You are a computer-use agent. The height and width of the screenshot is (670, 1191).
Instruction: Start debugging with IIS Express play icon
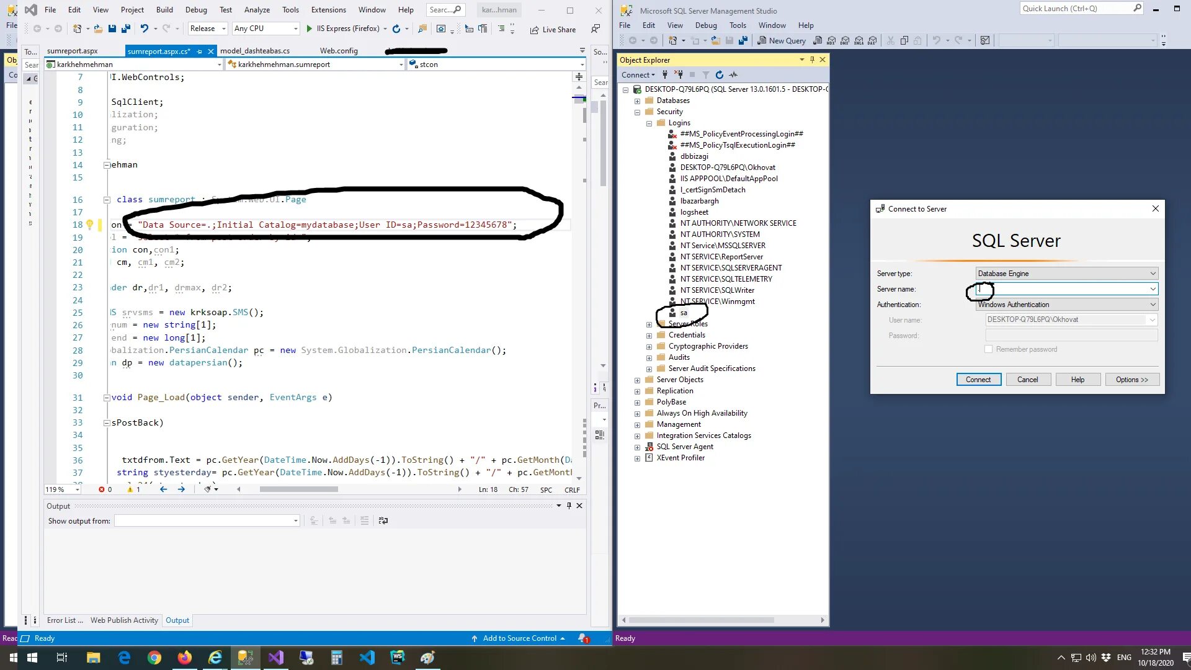(309, 29)
